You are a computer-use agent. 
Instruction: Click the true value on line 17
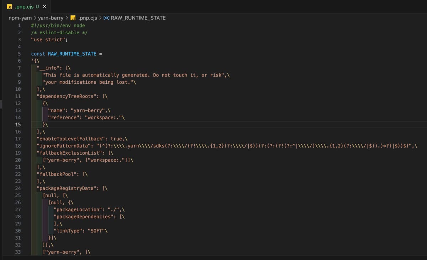point(116,139)
